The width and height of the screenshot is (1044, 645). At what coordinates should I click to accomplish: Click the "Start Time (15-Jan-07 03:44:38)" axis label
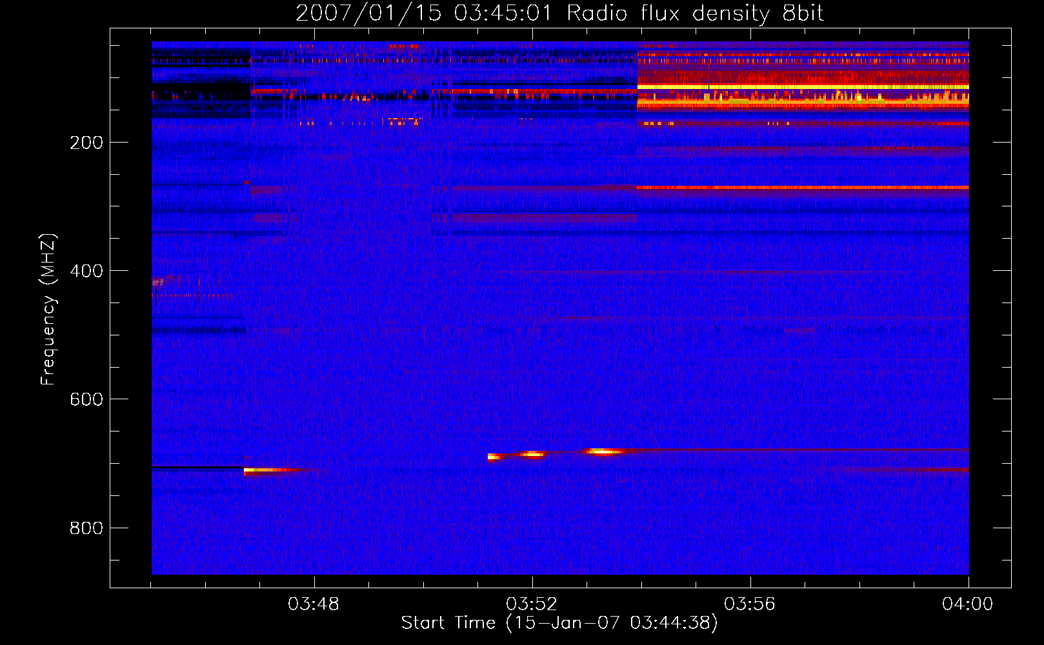(559, 623)
